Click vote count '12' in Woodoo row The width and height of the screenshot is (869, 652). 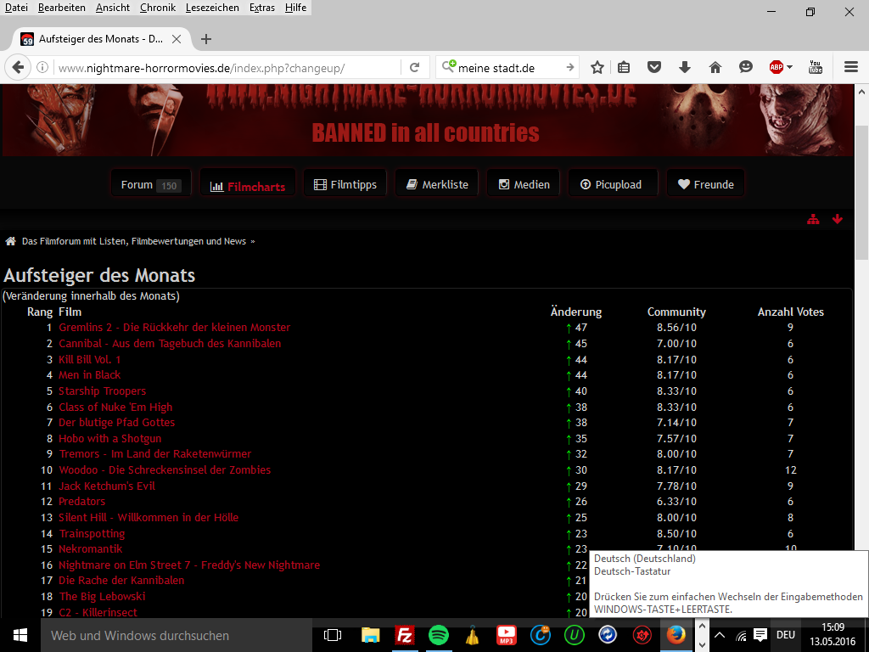coord(790,470)
